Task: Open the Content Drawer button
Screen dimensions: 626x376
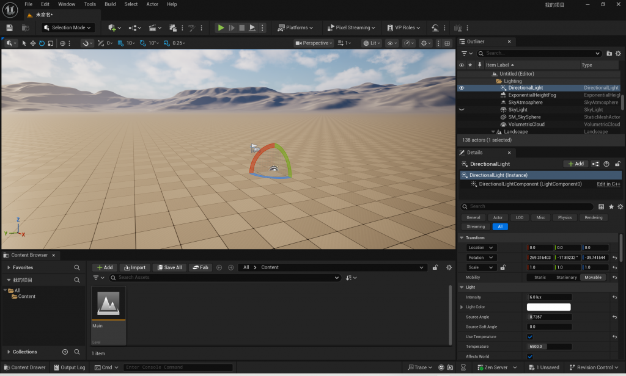Action: (24, 367)
